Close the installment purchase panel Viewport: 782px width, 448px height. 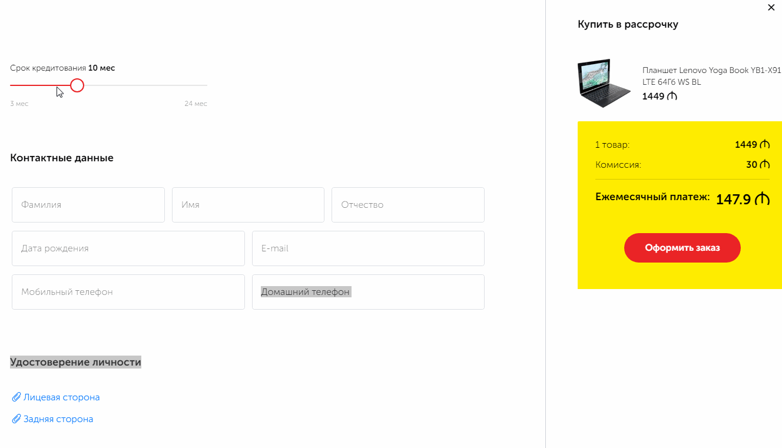pyautogui.click(x=771, y=7)
